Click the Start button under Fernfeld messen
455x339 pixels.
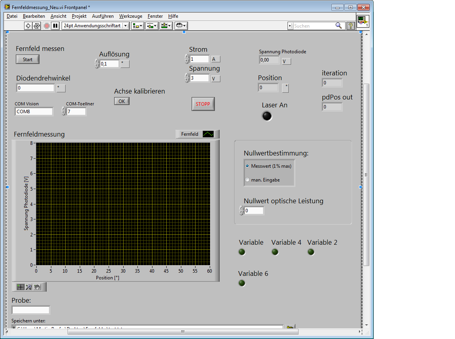(x=28, y=59)
